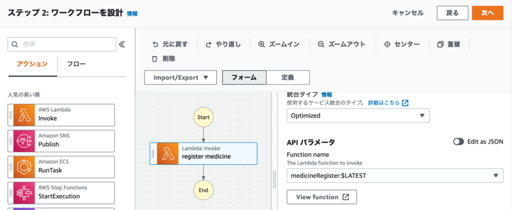The height and width of the screenshot is (210, 520).
Task: Switch to the アクション tab
Action: (x=32, y=64)
